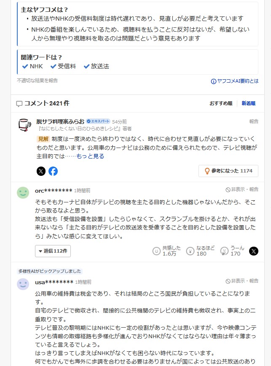
Task: Share expert comment on Facebook
Action: coord(53,171)
